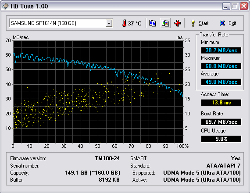Screen dimensions: 250x193
Task: Click the Maximum 60.0 MB/sec readout
Action: [221, 66]
